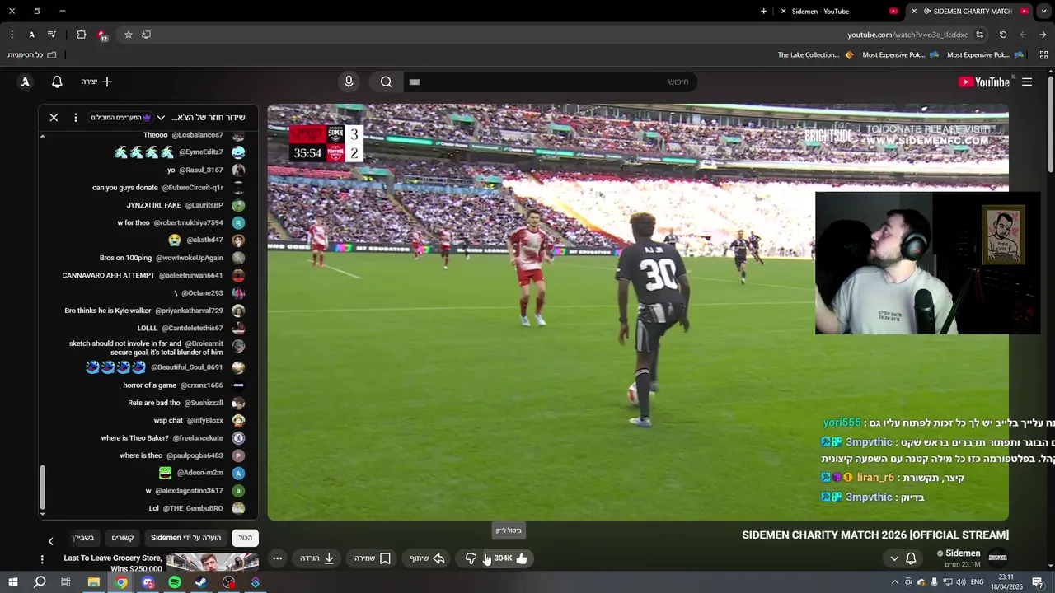Open the YouTube hamburger guide menu
Viewport: 1055px width, 593px height.
click(x=1027, y=82)
